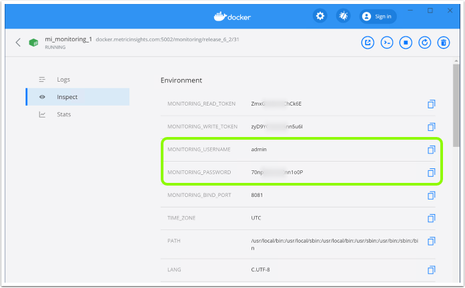This screenshot has height=288, width=465.
Task: Go back with the left arrow
Action: point(18,43)
